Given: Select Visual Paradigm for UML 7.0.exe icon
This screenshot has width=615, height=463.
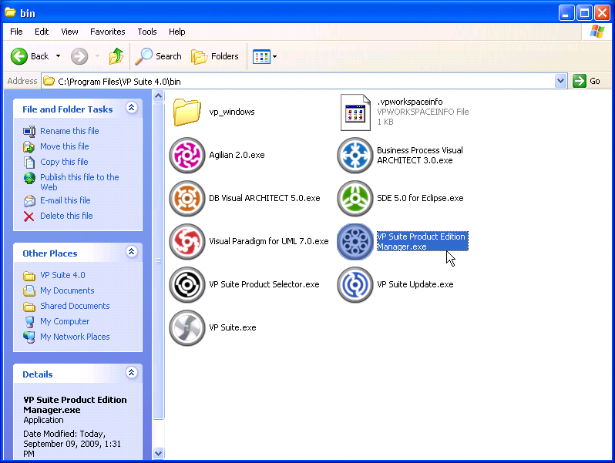Looking at the screenshot, I should click(187, 241).
